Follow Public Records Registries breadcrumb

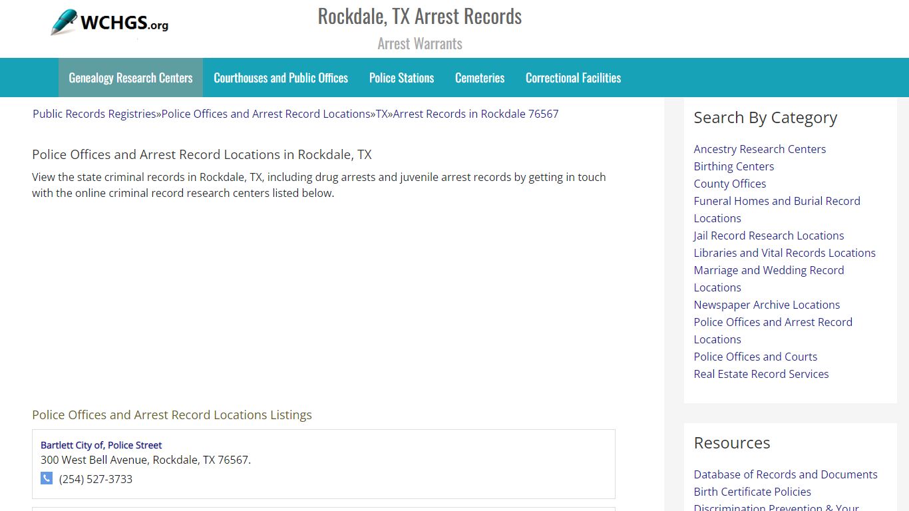[x=94, y=114]
